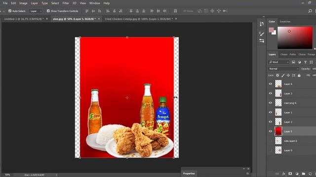316x177 pixels.
Task: Hide Layer 2 with the eye icon
Action: pyautogui.click(x=271, y=122)
